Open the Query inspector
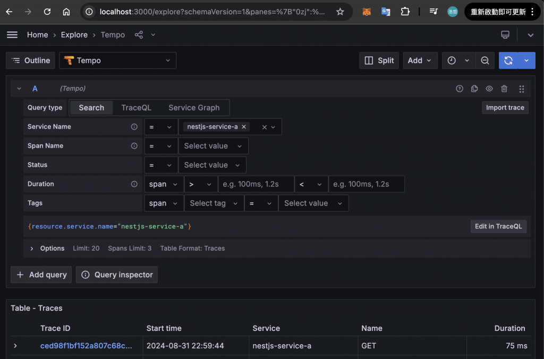Viewport: 544px width, 359px height. [116, 275]
